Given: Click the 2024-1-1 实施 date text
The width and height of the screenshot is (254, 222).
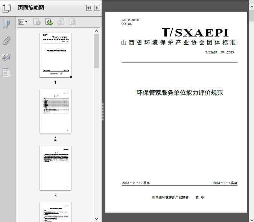Looking at the screenshot, I should [225, 183].
